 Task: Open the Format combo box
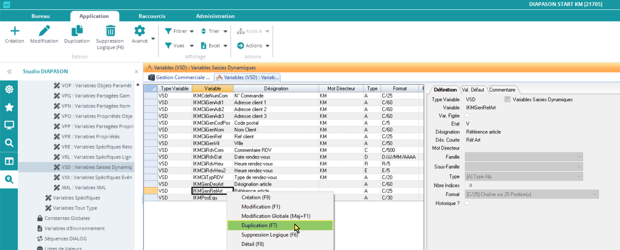click(531, 195)
